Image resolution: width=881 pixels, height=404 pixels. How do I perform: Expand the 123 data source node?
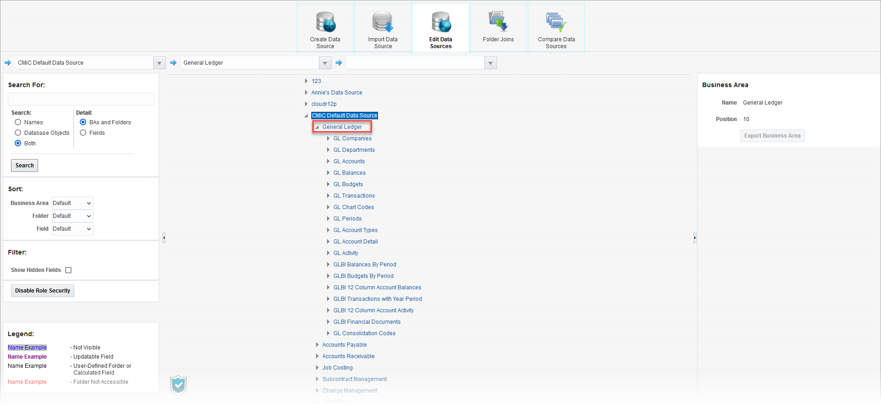pos(306,81)
